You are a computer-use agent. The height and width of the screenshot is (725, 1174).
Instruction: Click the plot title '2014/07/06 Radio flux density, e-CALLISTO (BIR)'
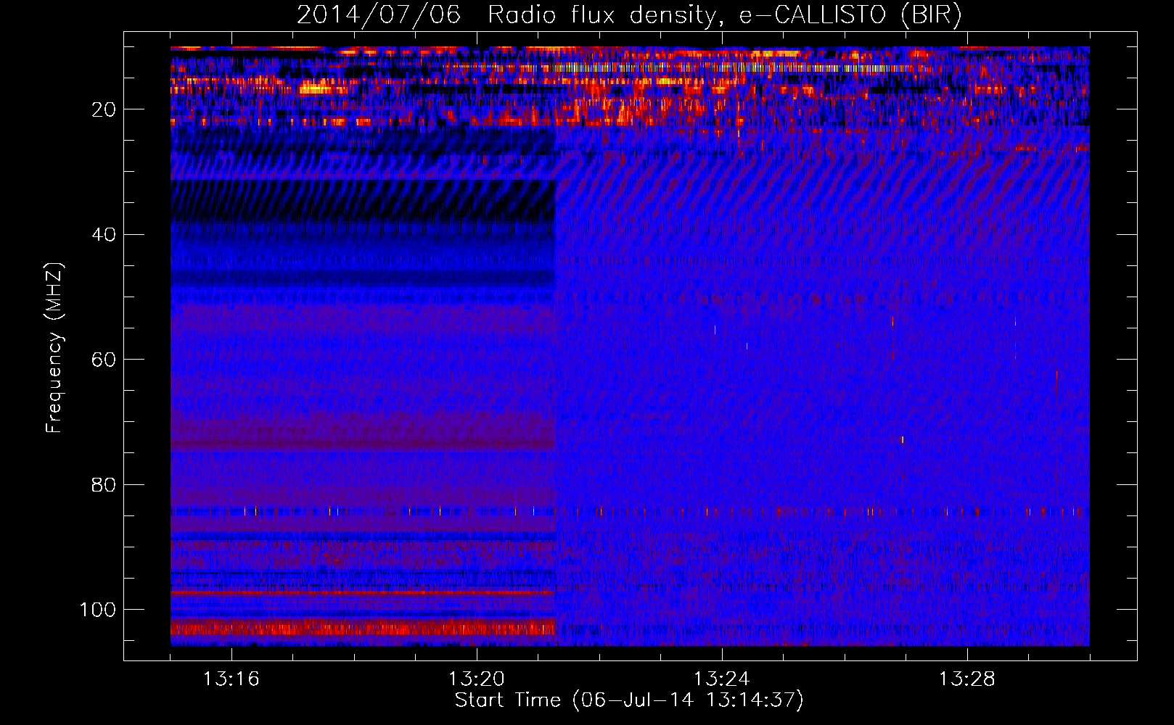629,15
